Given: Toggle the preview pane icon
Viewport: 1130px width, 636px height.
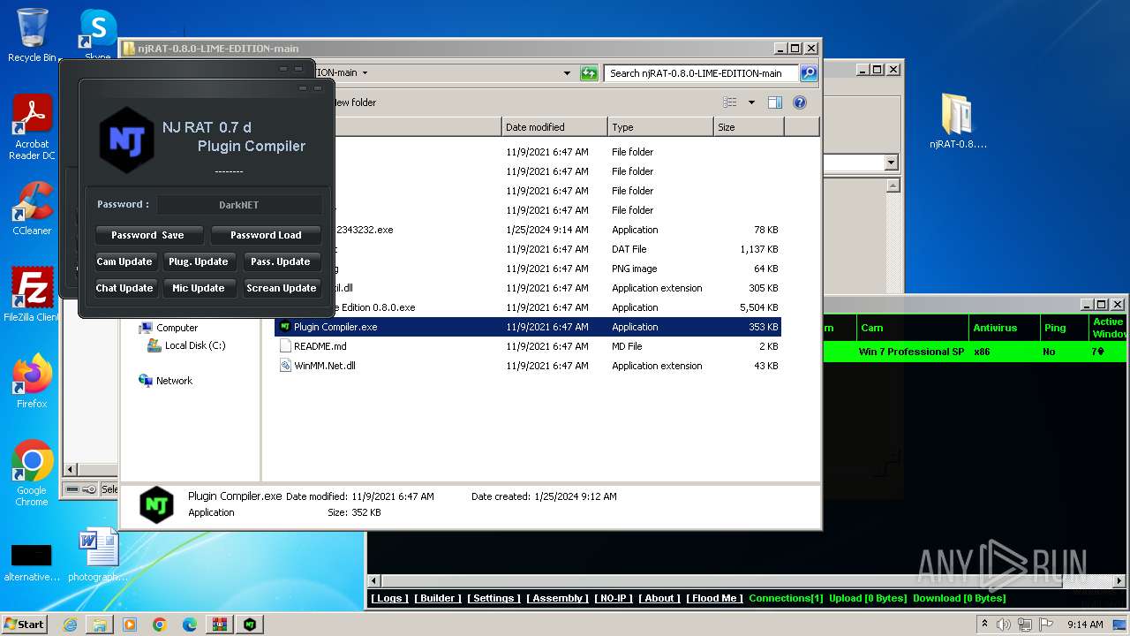Looking at the screenshot, I should coord(774,102).
